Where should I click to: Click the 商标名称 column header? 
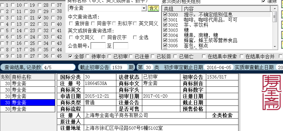click(33, 77)
